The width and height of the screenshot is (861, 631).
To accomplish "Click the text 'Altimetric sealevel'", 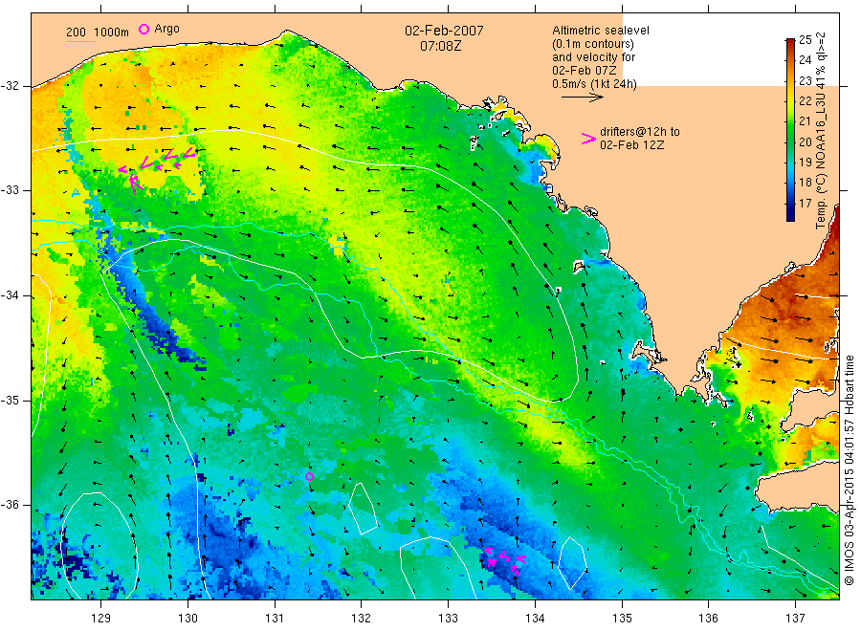I will [x=600, y=31].
